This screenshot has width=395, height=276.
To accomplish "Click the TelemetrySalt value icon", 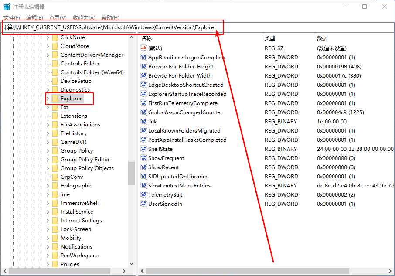I will coord(144,195).
